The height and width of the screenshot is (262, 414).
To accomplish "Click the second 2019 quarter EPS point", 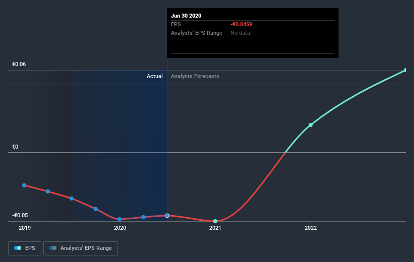I will [x=48, y=191].
